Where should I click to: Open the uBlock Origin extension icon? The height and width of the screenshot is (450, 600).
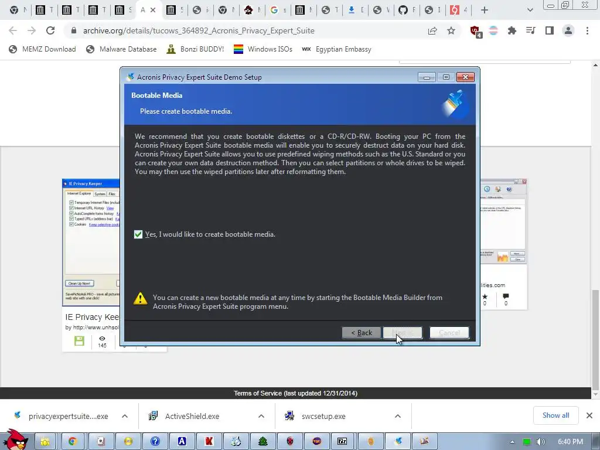(476, 31)
